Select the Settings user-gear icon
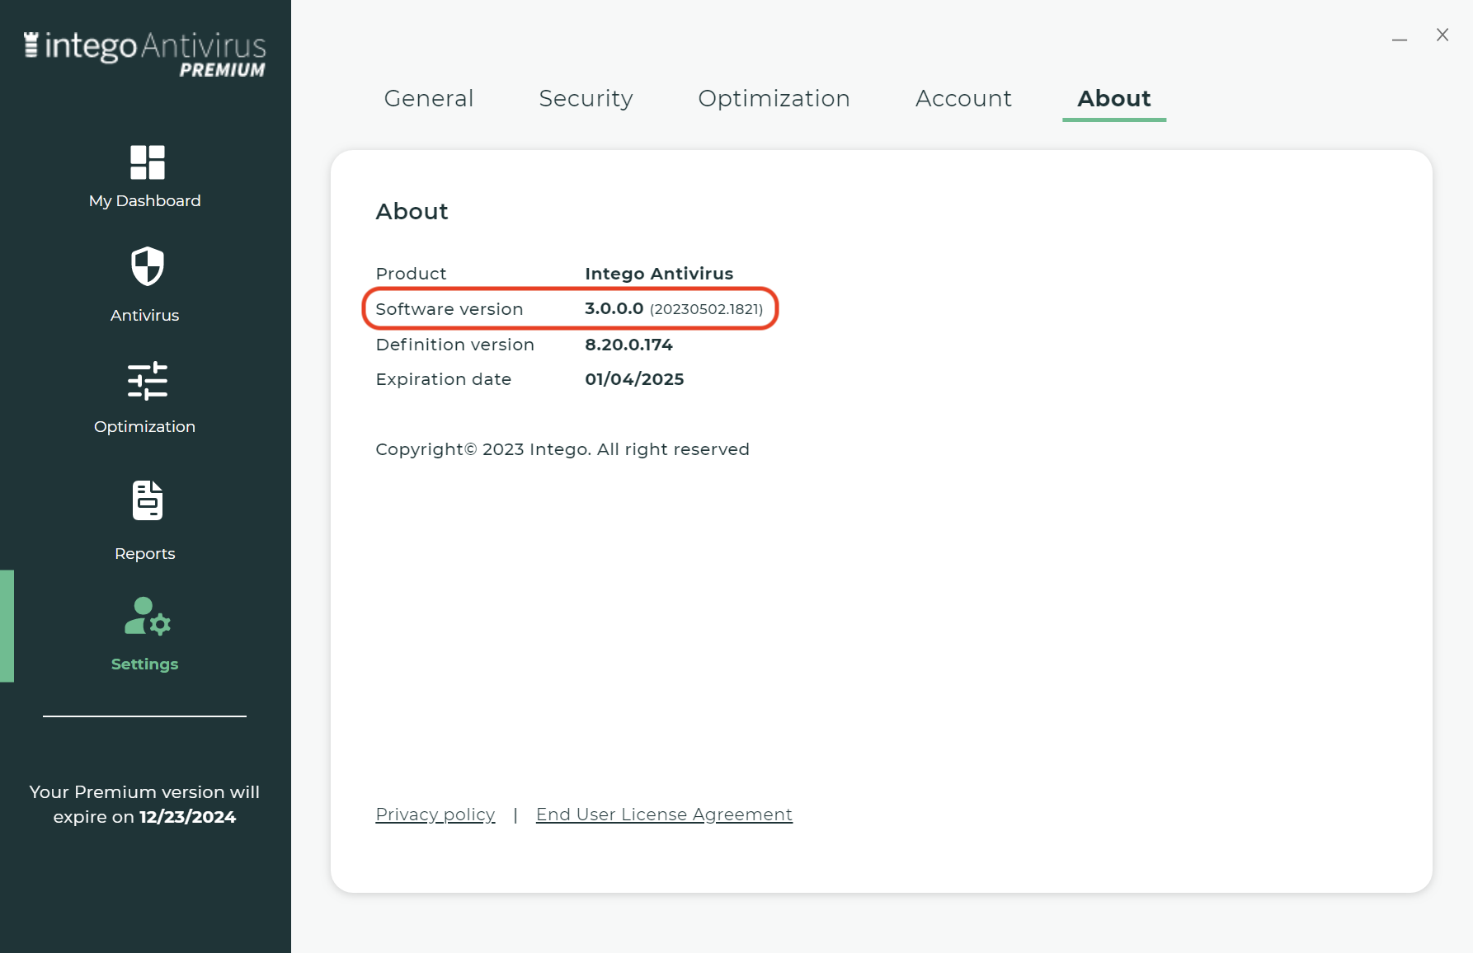 tap(147, 617)
